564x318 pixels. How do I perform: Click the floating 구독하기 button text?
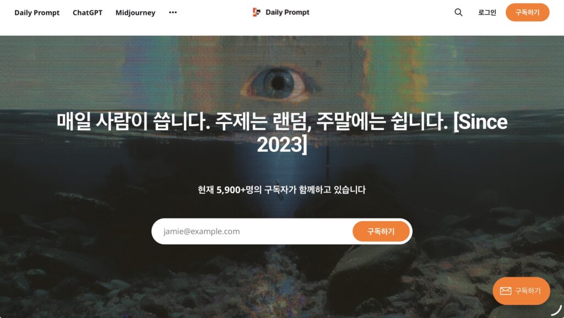(x=528, y=290)
